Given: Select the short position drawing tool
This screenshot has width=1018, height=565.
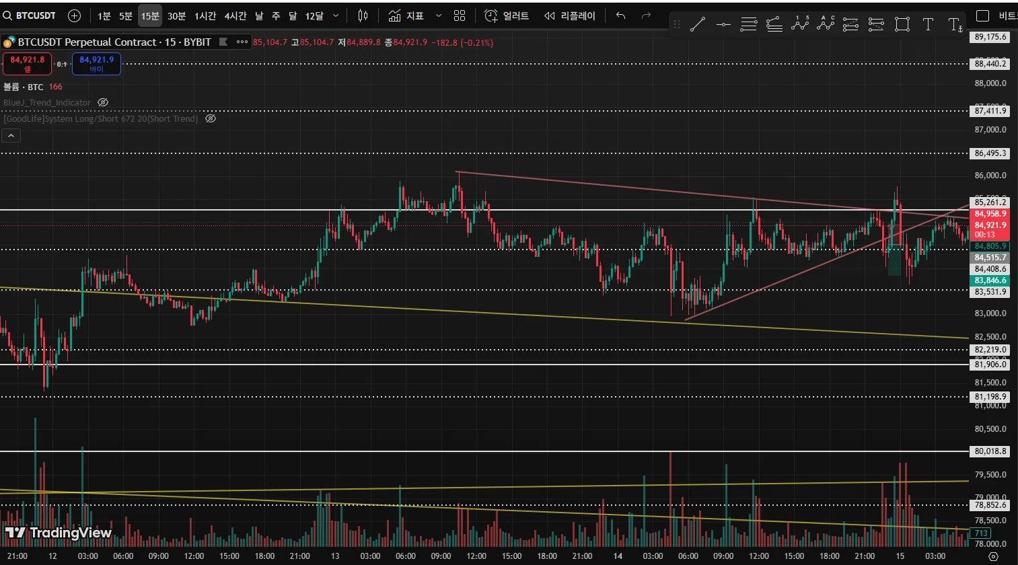Looking at the screenshot, I should [x=877, y=25].
